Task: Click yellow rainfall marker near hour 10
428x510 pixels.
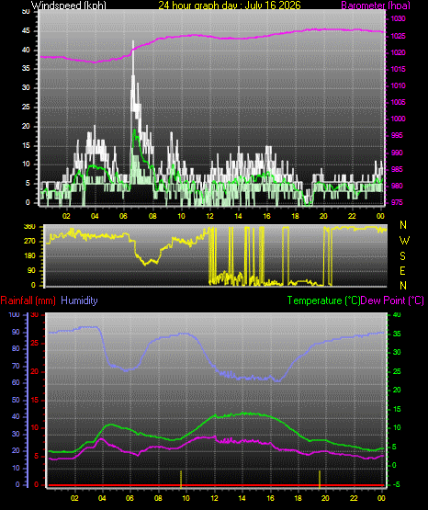Action: pyautogui.click(x=181, y=480)
